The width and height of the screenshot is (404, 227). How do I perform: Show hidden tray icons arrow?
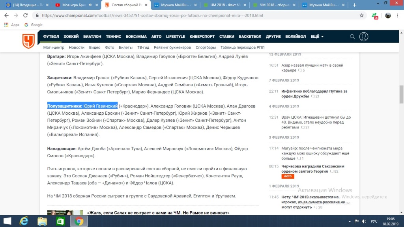pyautogui.click(x=350, y=221)
